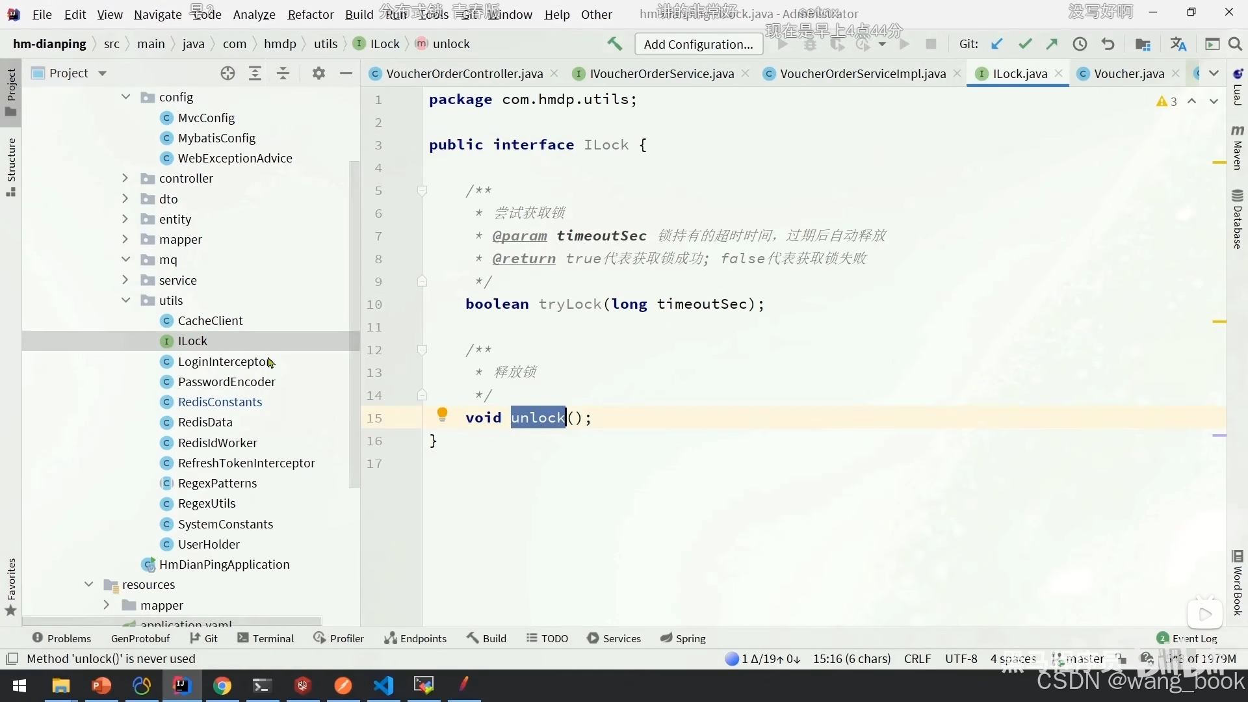The image size is (1248, 702).
Task: Click Git push arrow icon
Action: click(1052, 44)
